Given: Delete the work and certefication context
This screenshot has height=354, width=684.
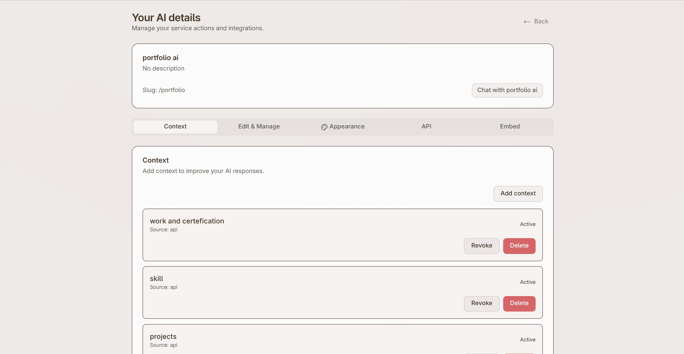Looking at the screenshot, I should [519, 246].
